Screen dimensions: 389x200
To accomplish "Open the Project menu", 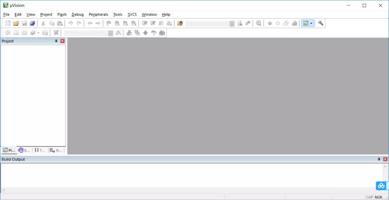I will pos(46,14).
